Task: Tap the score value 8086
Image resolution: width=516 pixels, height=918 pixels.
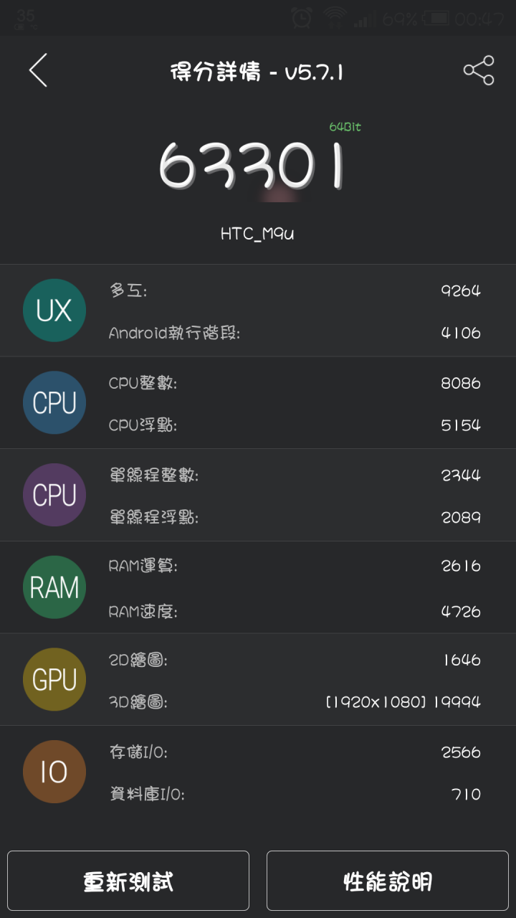Action: click(x=461, y=383)
